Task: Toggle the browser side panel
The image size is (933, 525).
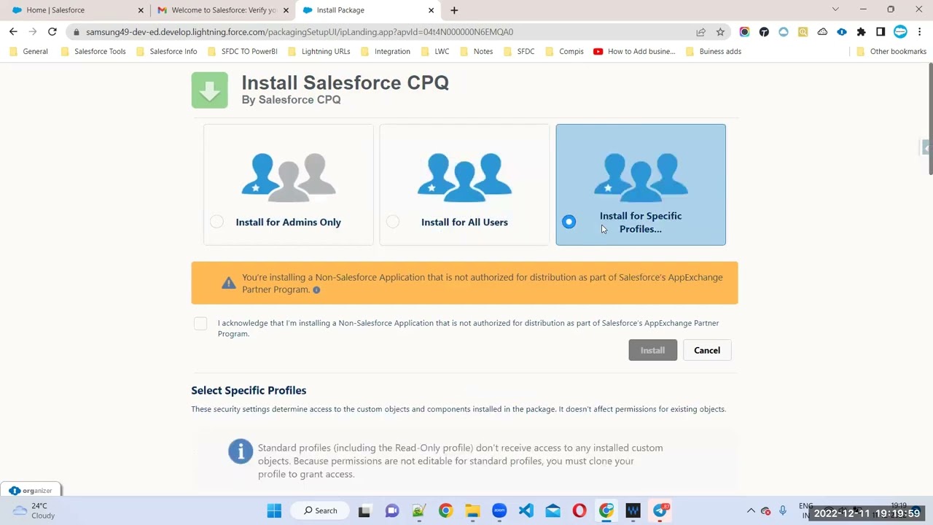Action: 881,32
